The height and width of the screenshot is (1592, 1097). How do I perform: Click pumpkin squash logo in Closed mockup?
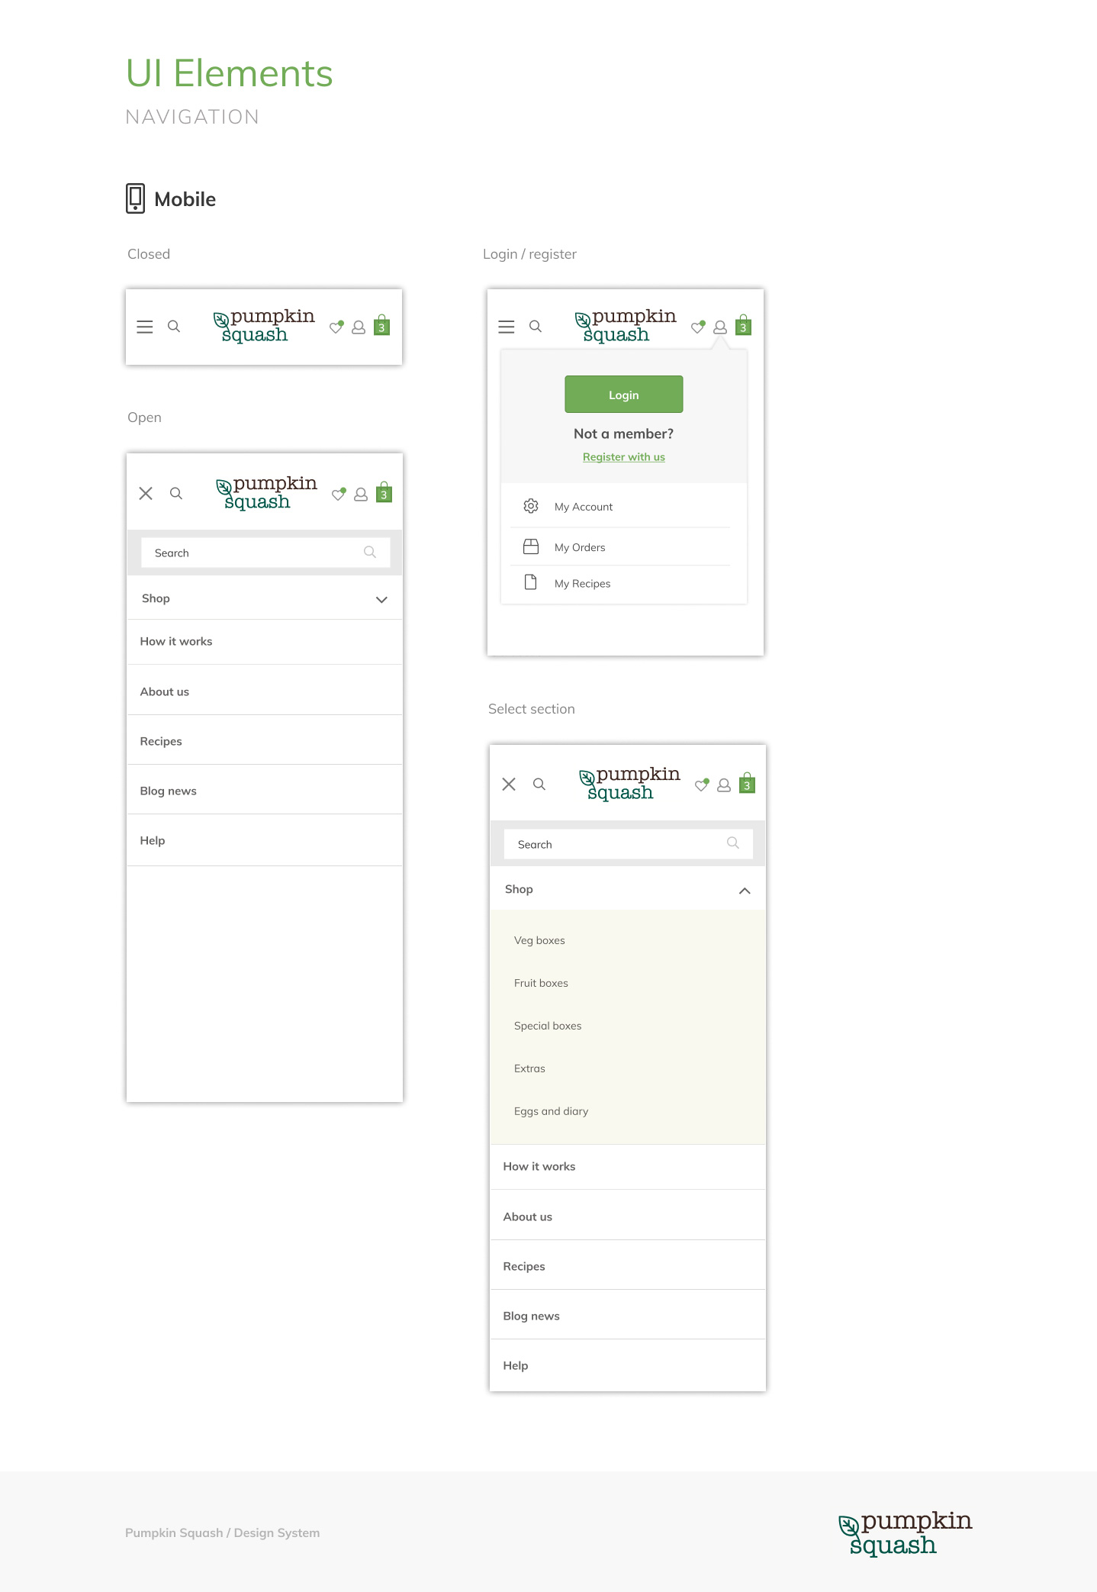(x=264, y=326)
